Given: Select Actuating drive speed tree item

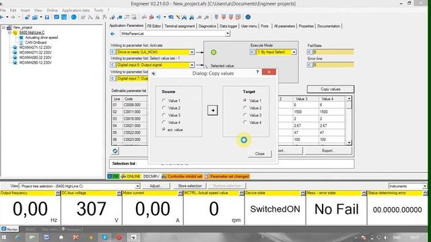Looking at the screenshot, I should coord(42,38).
